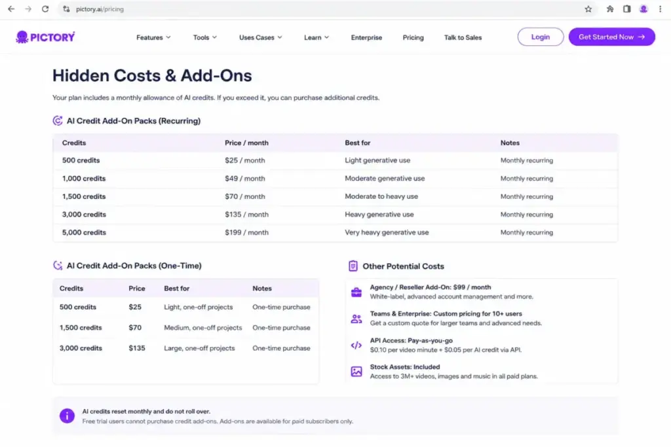Click the Pictory octopus logo
The image size is (671, 447).
coord(45,37)
